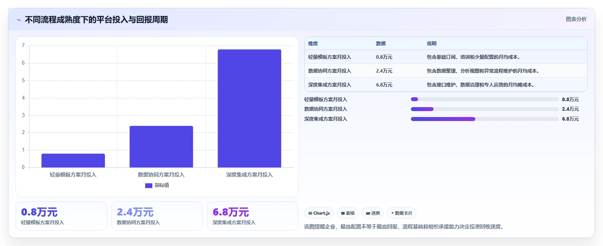603x246 pixels.
Task: Click table cell 轻量模板方案月投入
Action: [x=330, y=57]
